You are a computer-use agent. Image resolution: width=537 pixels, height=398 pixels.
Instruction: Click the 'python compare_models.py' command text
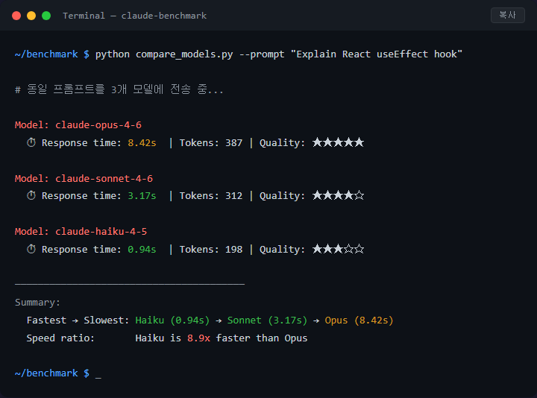click(164, 54)
